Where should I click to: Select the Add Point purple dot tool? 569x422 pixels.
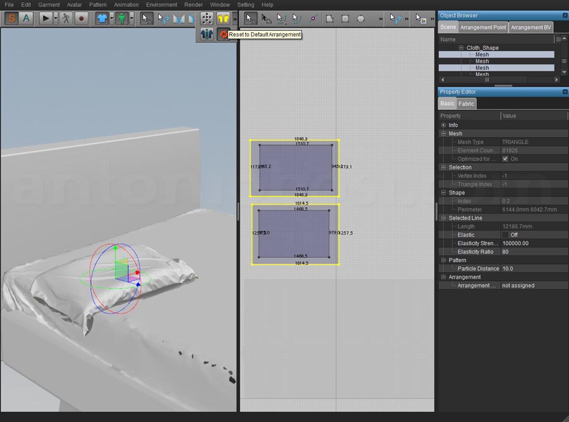pyautogui.click(x=313, y=18)
